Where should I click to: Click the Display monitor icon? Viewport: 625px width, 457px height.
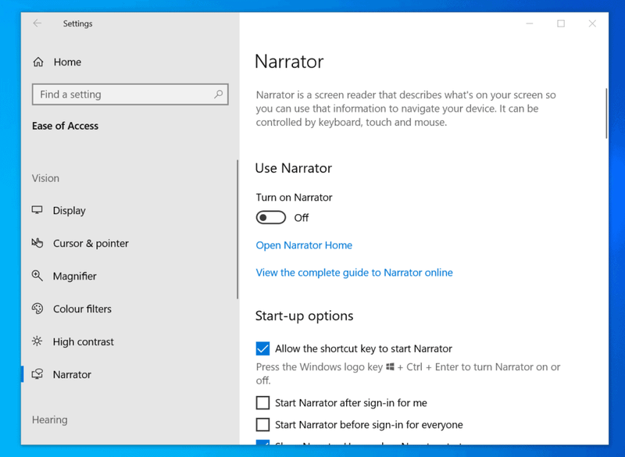point(37,210)
